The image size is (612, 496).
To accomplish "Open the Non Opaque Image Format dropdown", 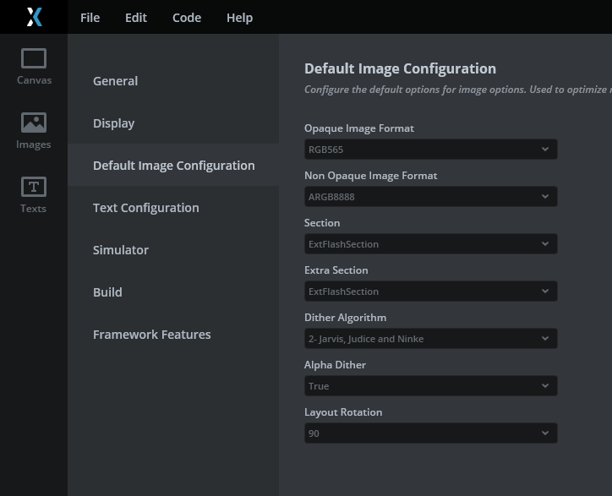I will pos(430,197).
